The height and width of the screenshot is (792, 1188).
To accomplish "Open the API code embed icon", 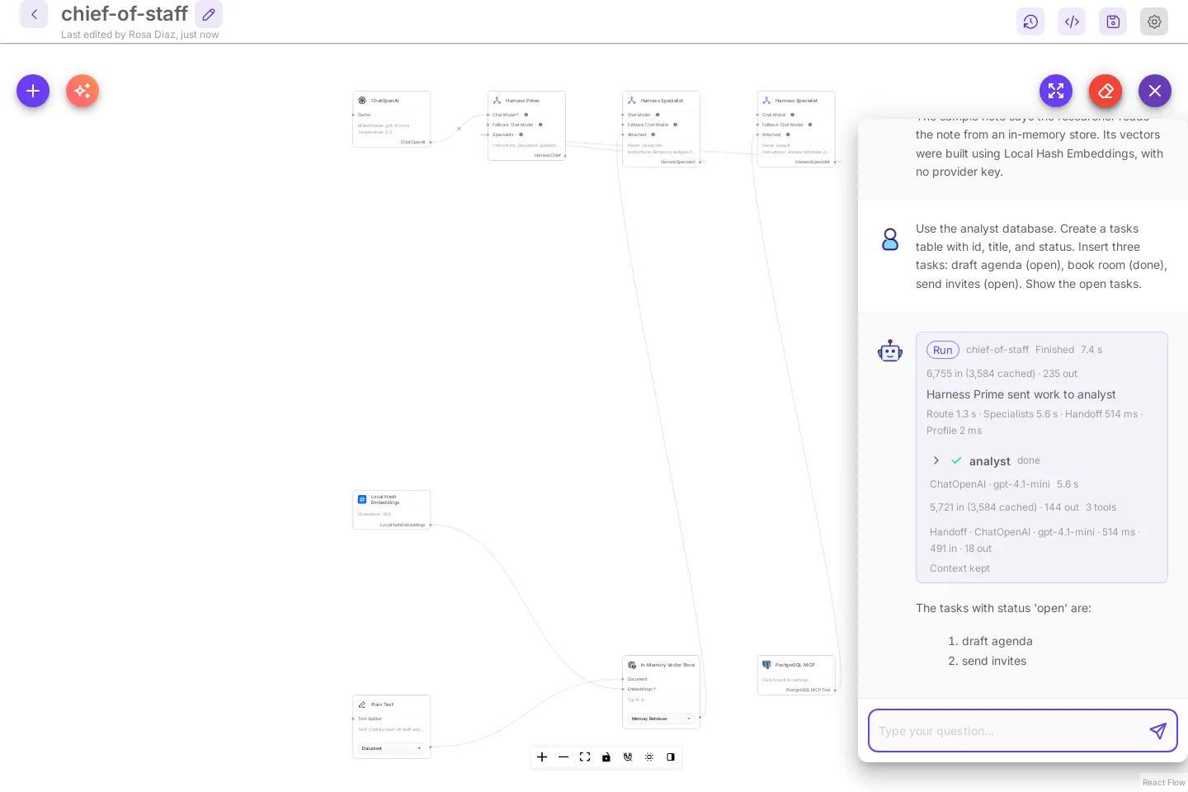I will coord(1072,21).
